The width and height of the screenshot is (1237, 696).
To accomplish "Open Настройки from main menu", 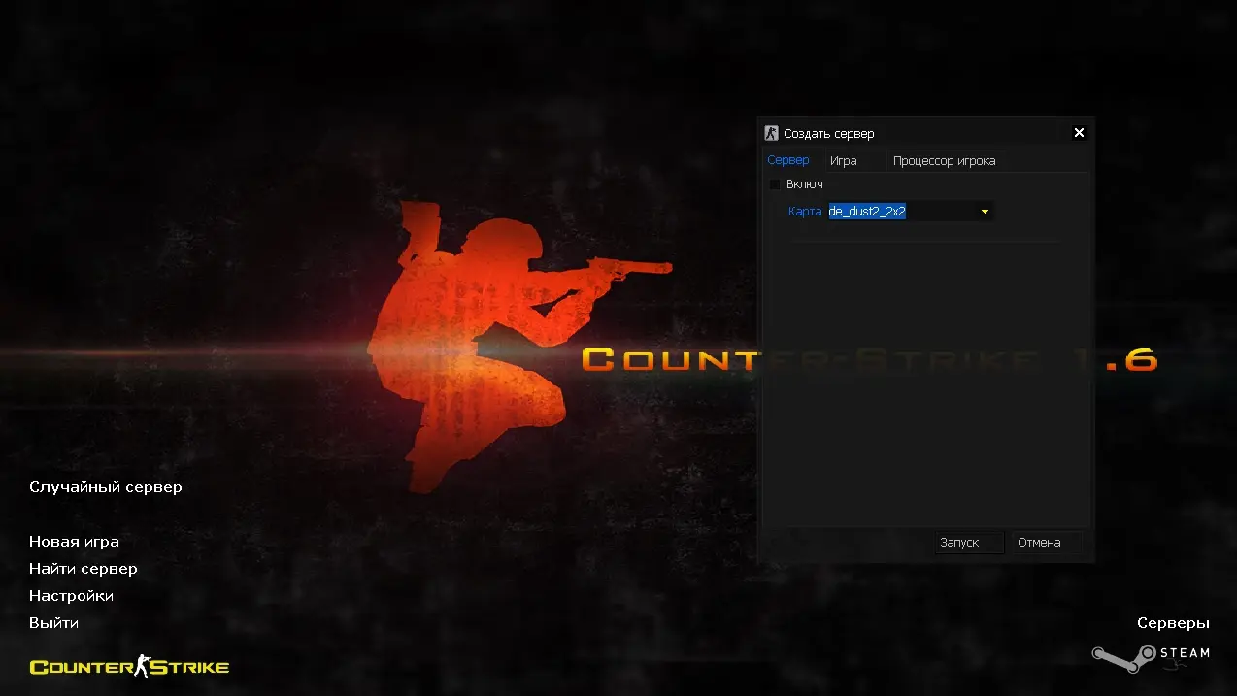I will point(71,596).
